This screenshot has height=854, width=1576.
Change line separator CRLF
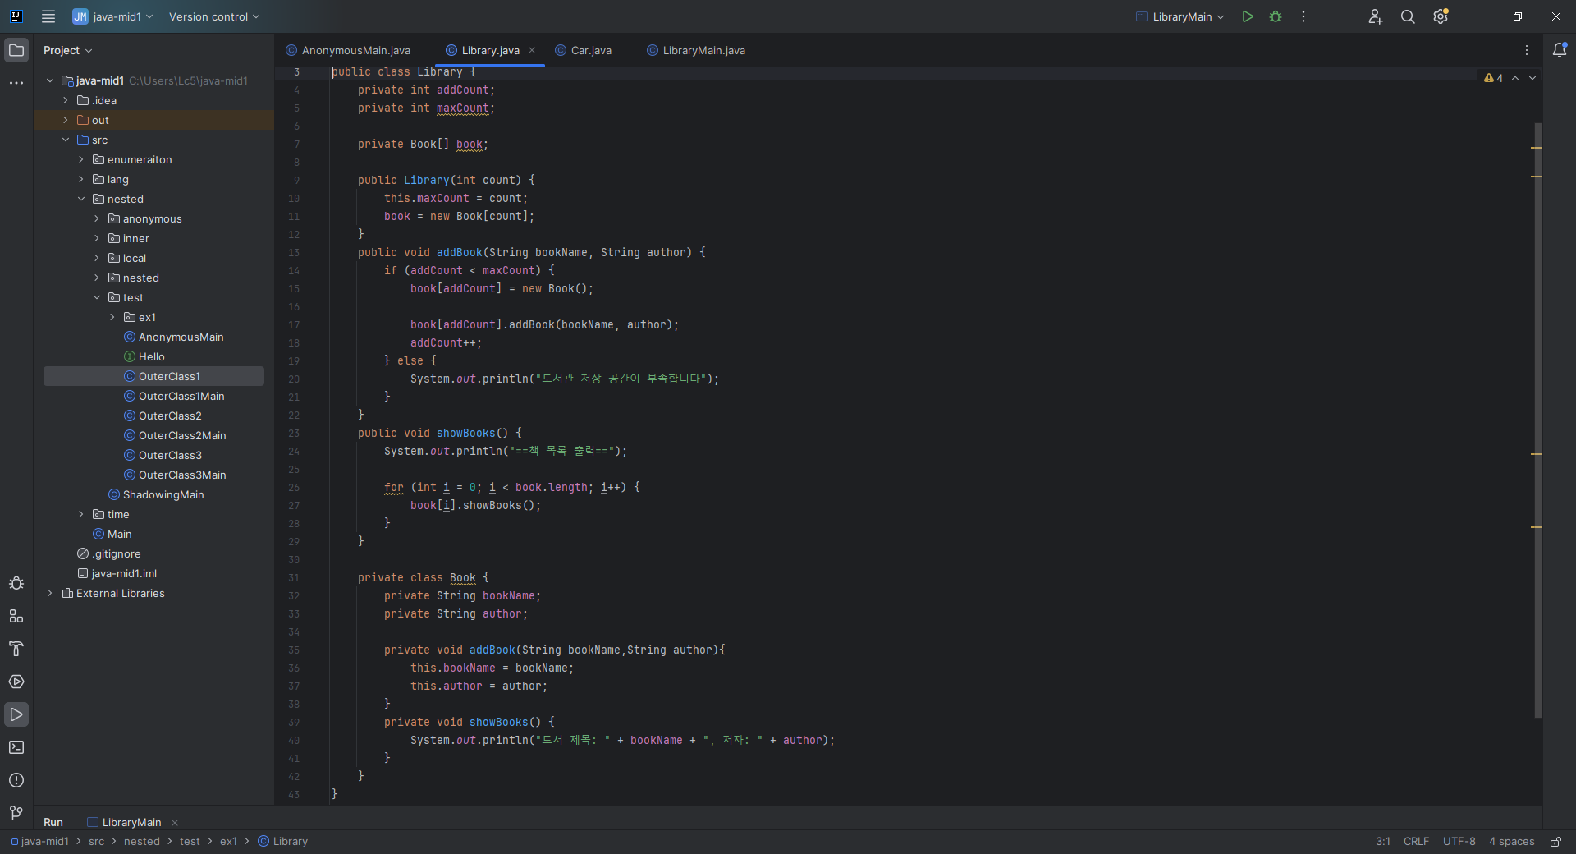[x=1416, y=842]
